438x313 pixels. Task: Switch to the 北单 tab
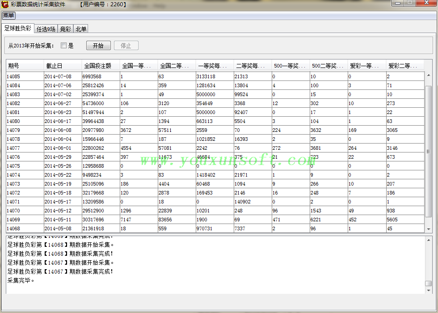[81, 29]
